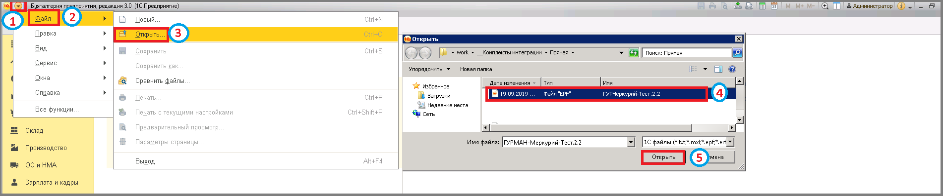Click the Save icon in title toolbar
This screenshot has height=196, width=943.
(x=701, y=6)
